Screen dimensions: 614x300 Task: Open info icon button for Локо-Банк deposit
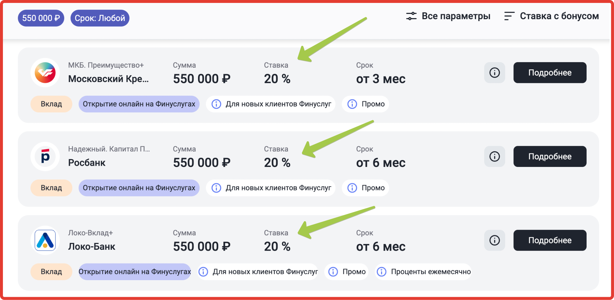494,240
